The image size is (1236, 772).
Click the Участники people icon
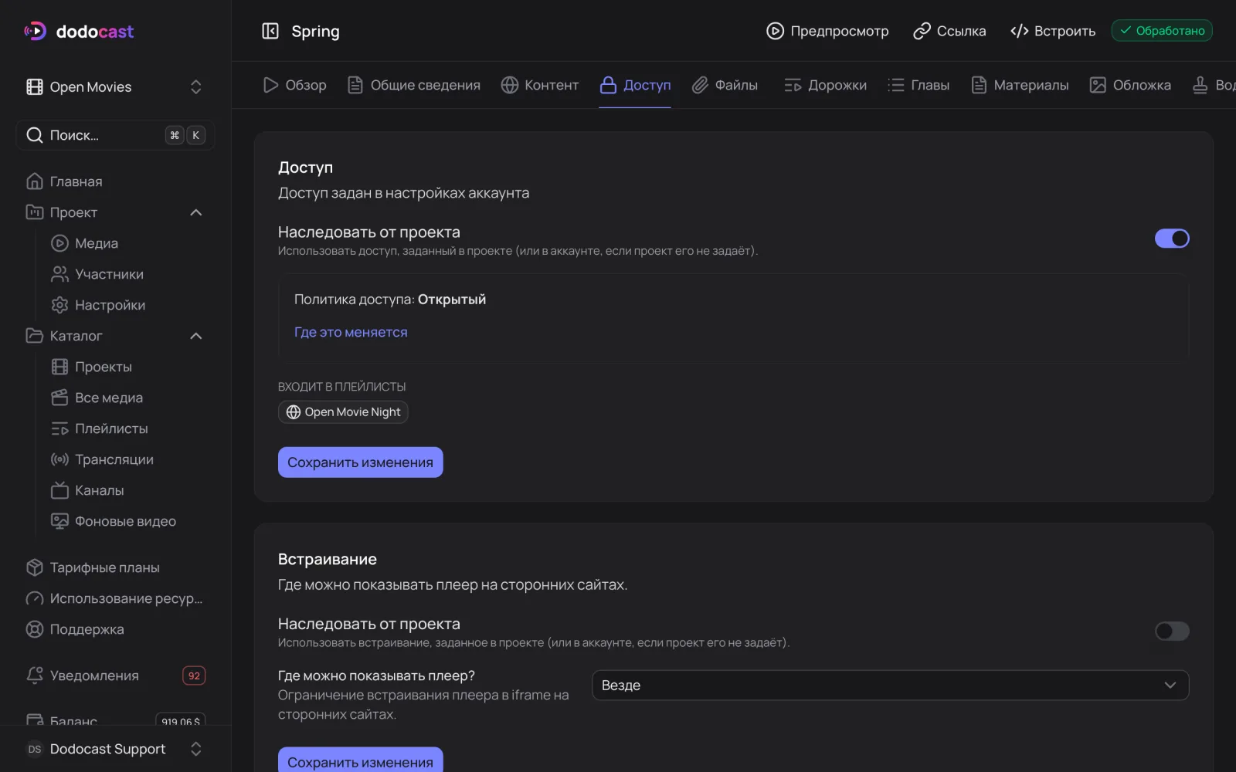tap(59, 274)
